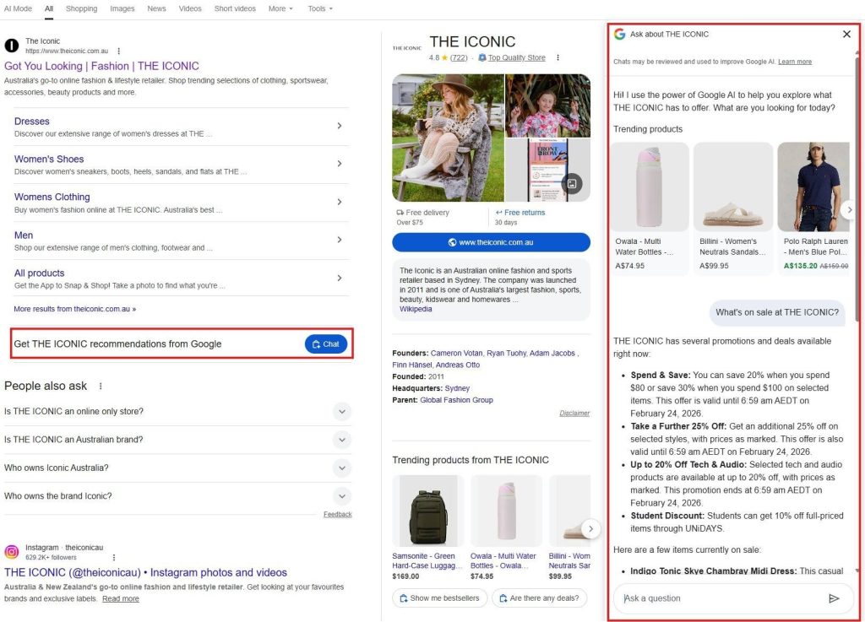Open People also ask options menu
This screenshot has height=622, width=865.
coord(101,386)
